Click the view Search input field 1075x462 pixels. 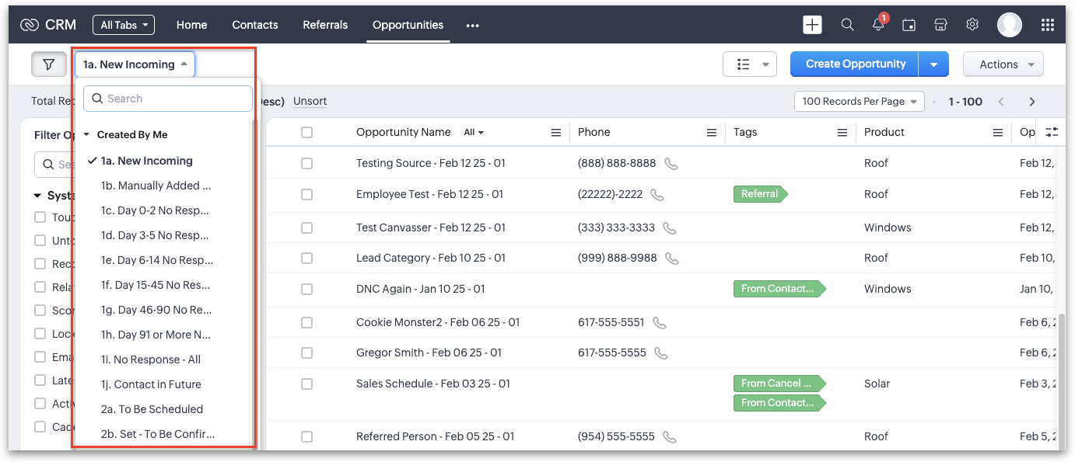pos(168,99)
